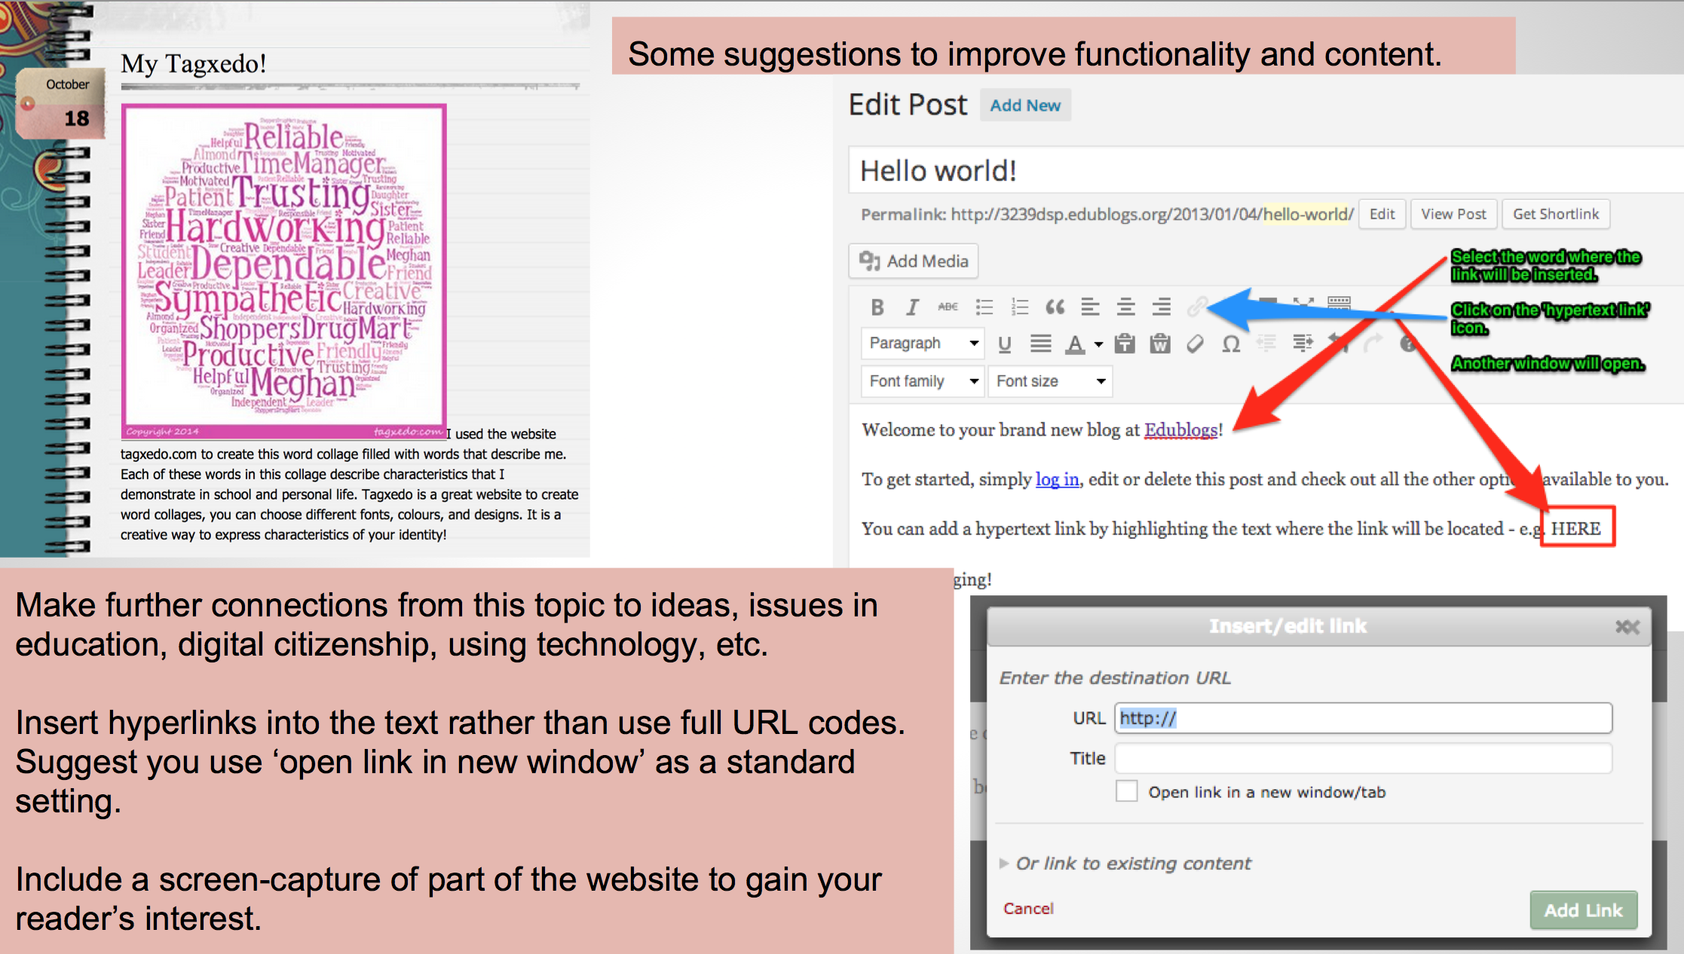Click the eraser remove formatting icon
Image resolution: width=1684 pixels, height=954 pixels.
pyautogui.click(x=1196, y=344)
